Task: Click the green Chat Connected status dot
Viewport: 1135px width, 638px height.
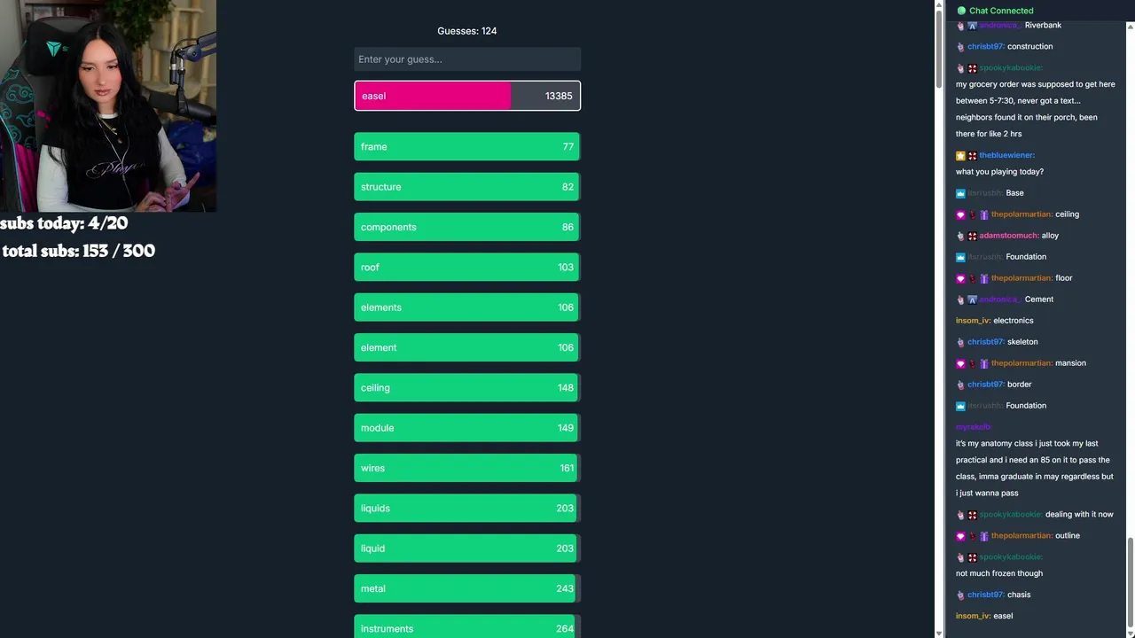Action: [x=961, y=11]
